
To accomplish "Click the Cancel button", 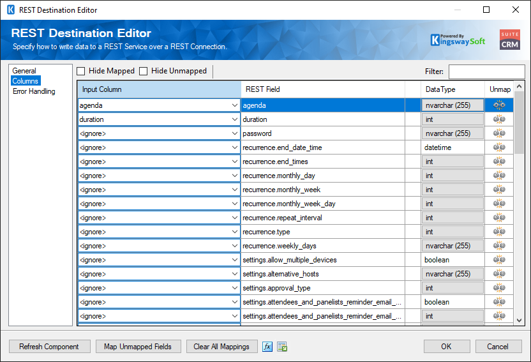I will tap(498, 347).
